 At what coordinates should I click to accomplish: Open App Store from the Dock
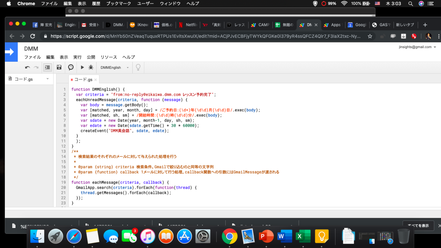click(184, 237)
